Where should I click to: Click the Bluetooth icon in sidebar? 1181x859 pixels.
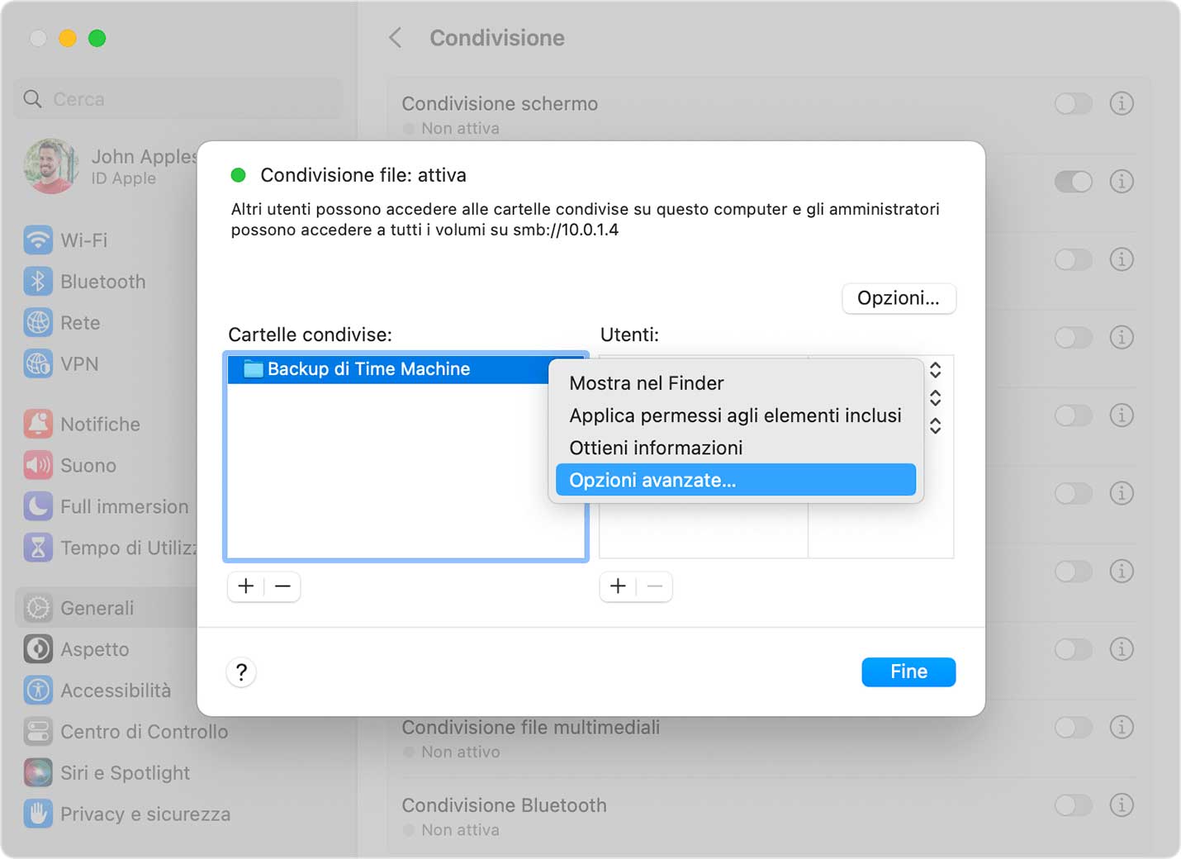point(38,282)
